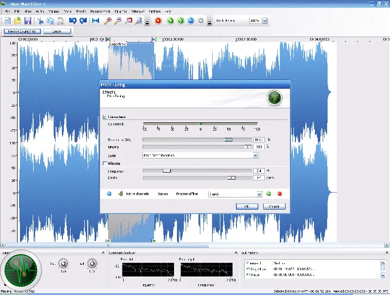Open the Effects menu
Screen dimensions: 390x295
(80, 11)
